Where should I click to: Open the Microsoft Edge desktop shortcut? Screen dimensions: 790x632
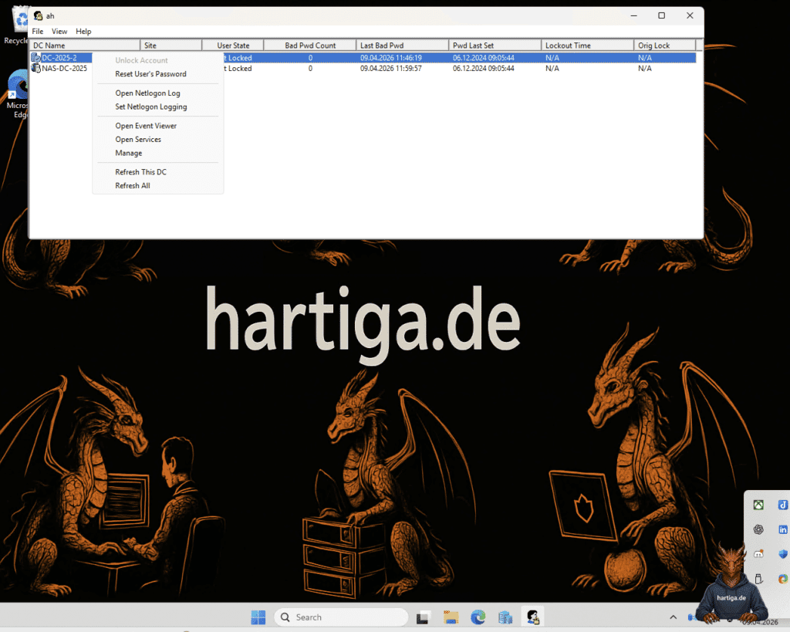coord(19,93)
